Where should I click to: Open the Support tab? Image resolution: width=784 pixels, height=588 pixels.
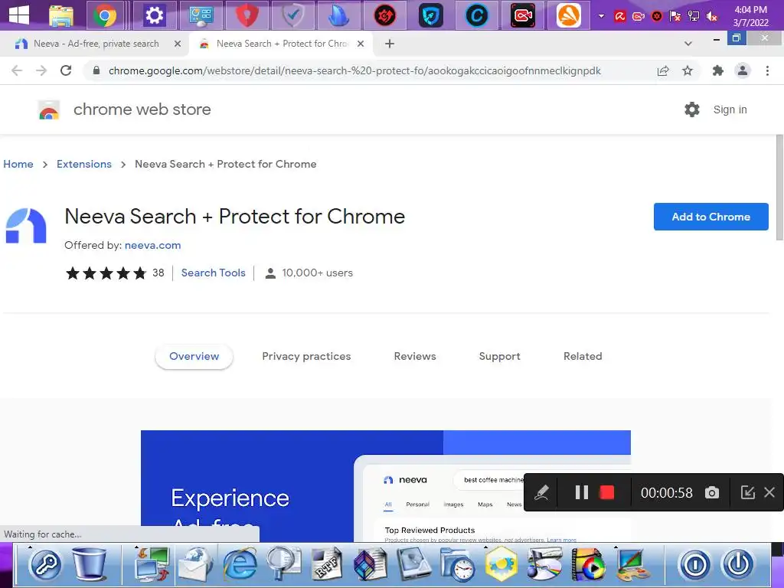(499, 357)
